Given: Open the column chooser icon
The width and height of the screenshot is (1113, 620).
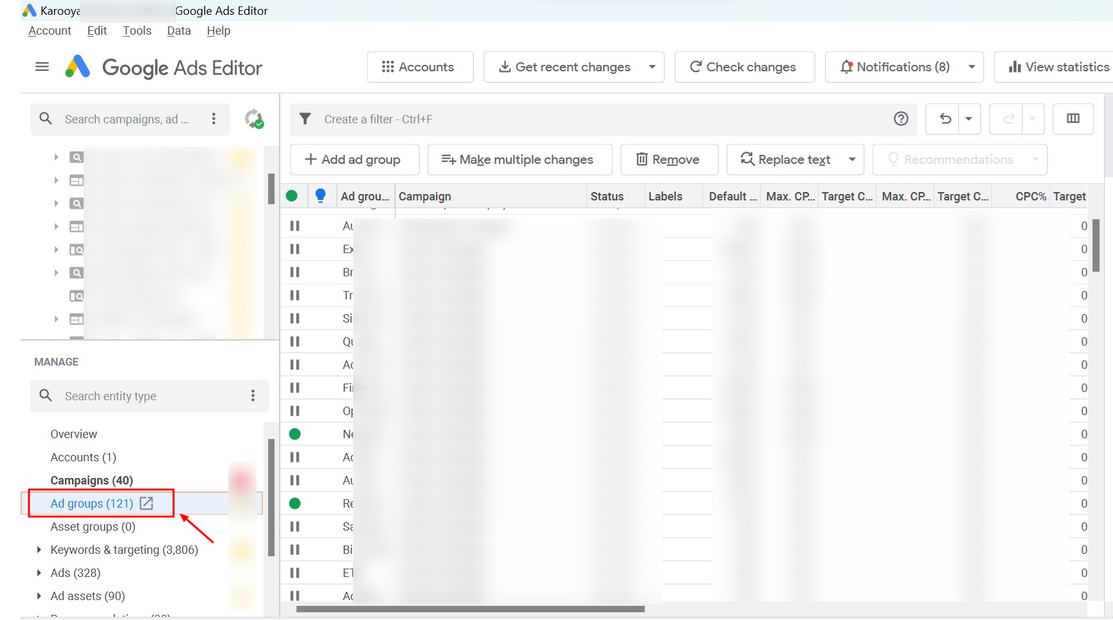Looking at the screenshot, I should pyautogui.click(x=1073, y=119).
